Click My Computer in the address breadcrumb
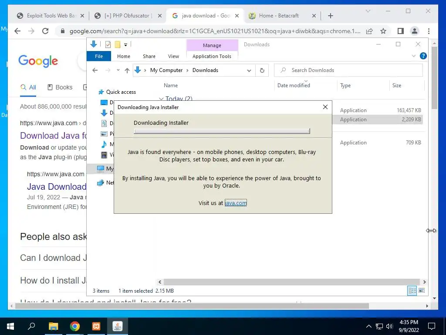446x335 pixels. [x=166, y=70]
